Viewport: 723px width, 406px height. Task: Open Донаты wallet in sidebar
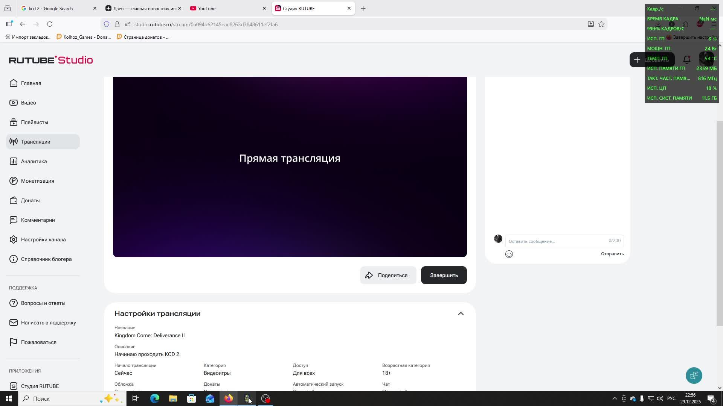click(x=30, y=200)
